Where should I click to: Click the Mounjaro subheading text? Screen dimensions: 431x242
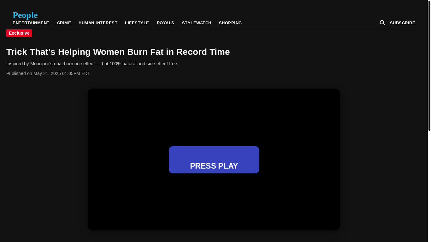click(92, 64)
